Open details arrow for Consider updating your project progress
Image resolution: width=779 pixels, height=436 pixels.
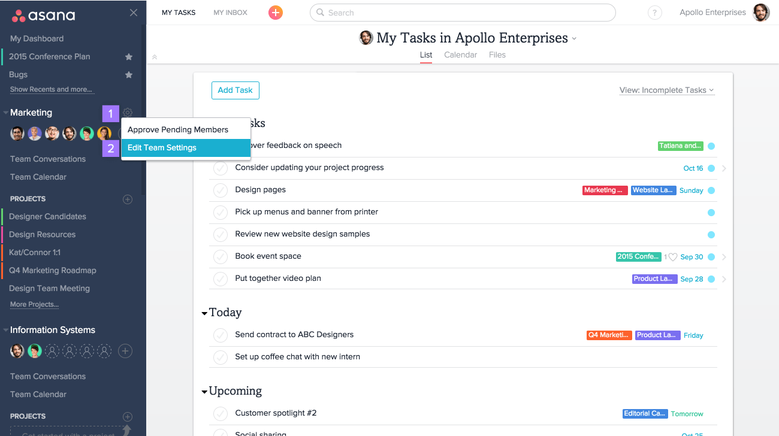click(724, 168)
